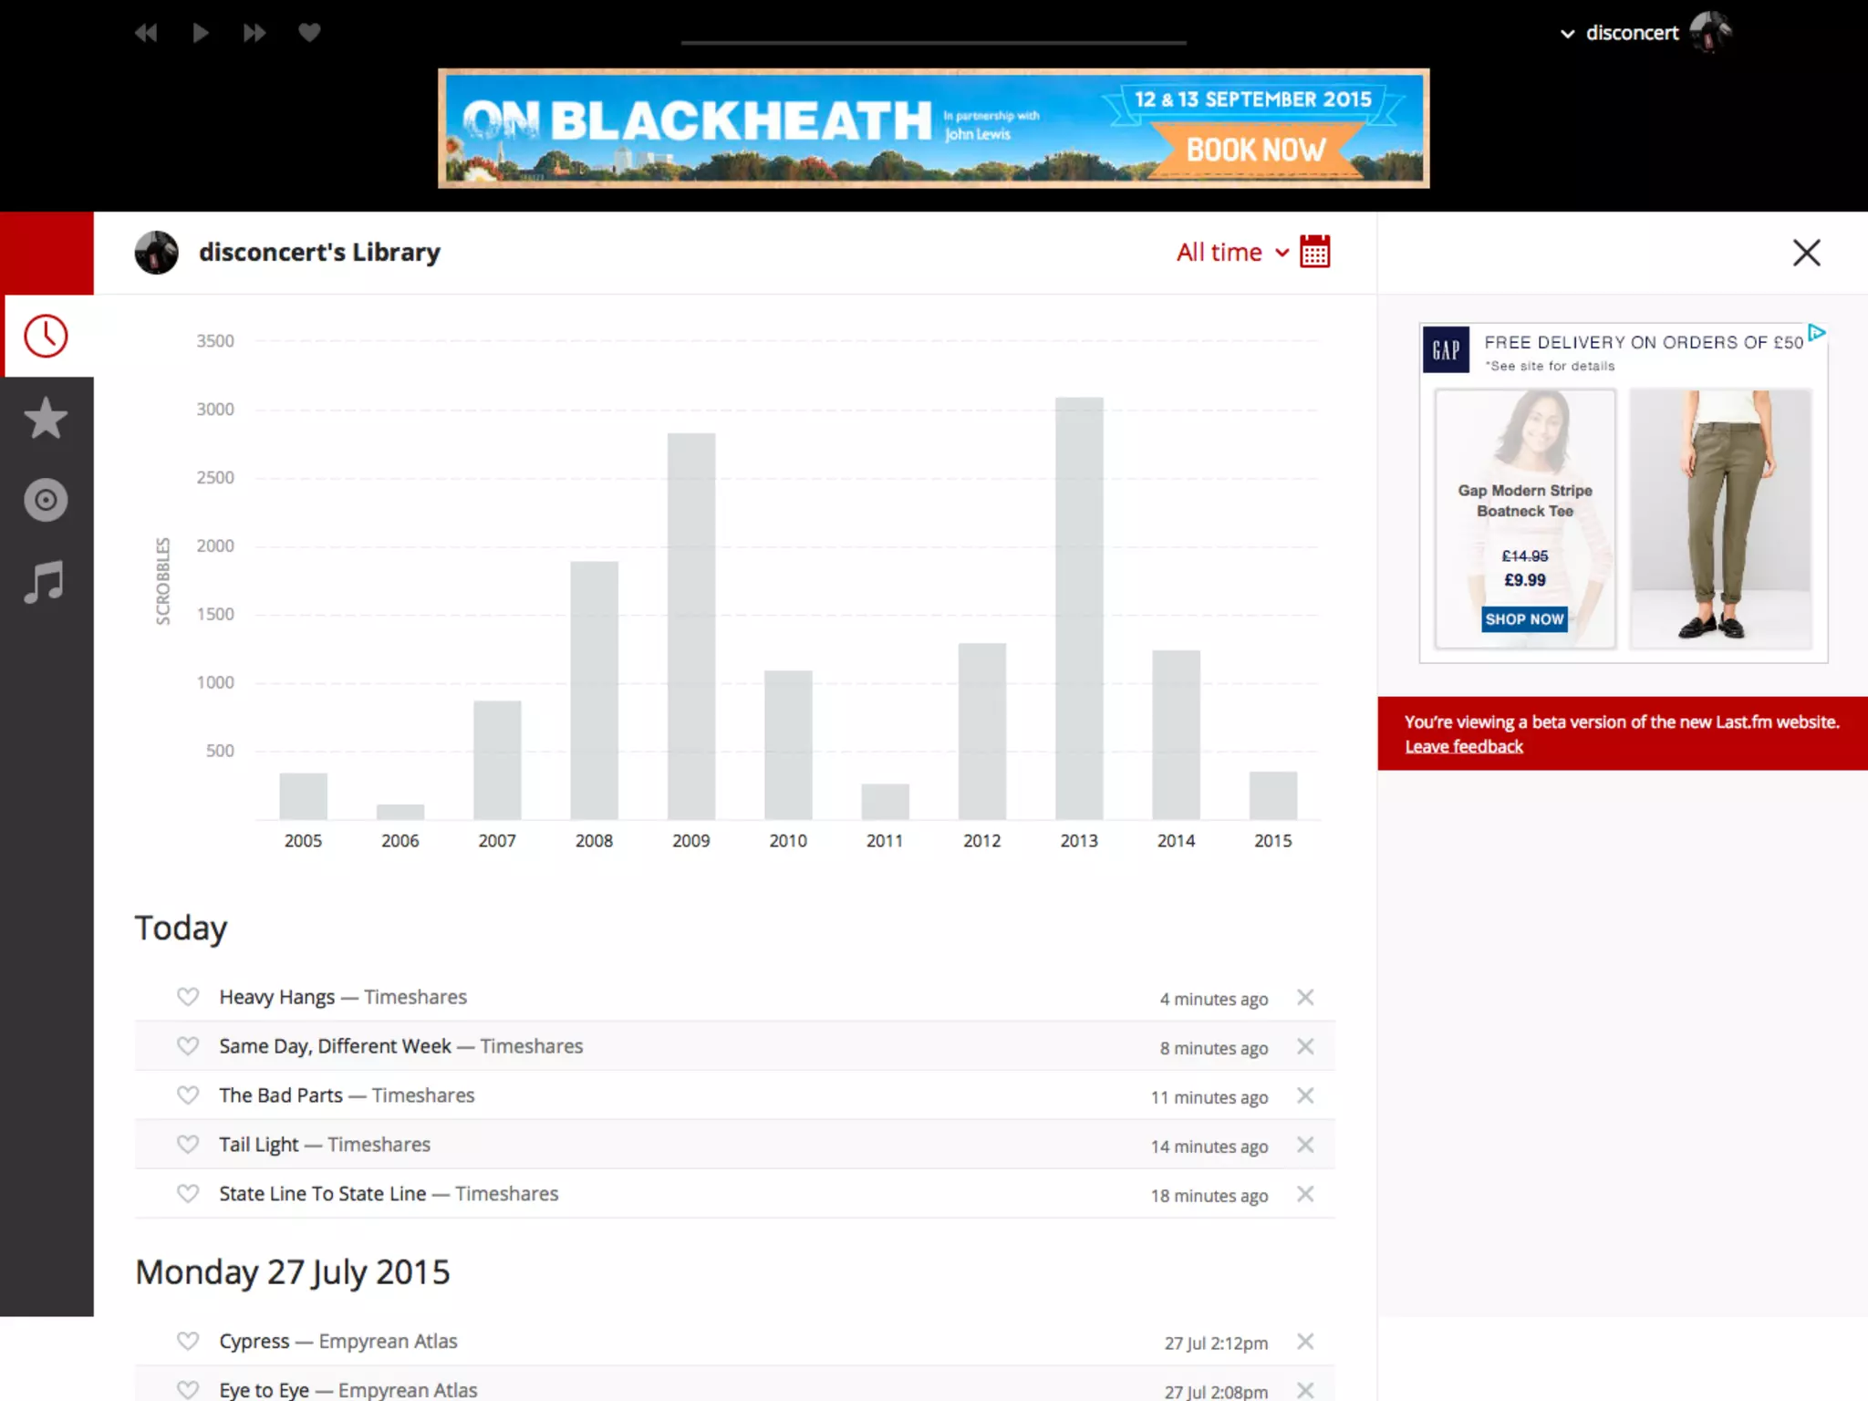Open the albums disc sidebar icon
This screenshot has width=1868, height=1401.
46,500
